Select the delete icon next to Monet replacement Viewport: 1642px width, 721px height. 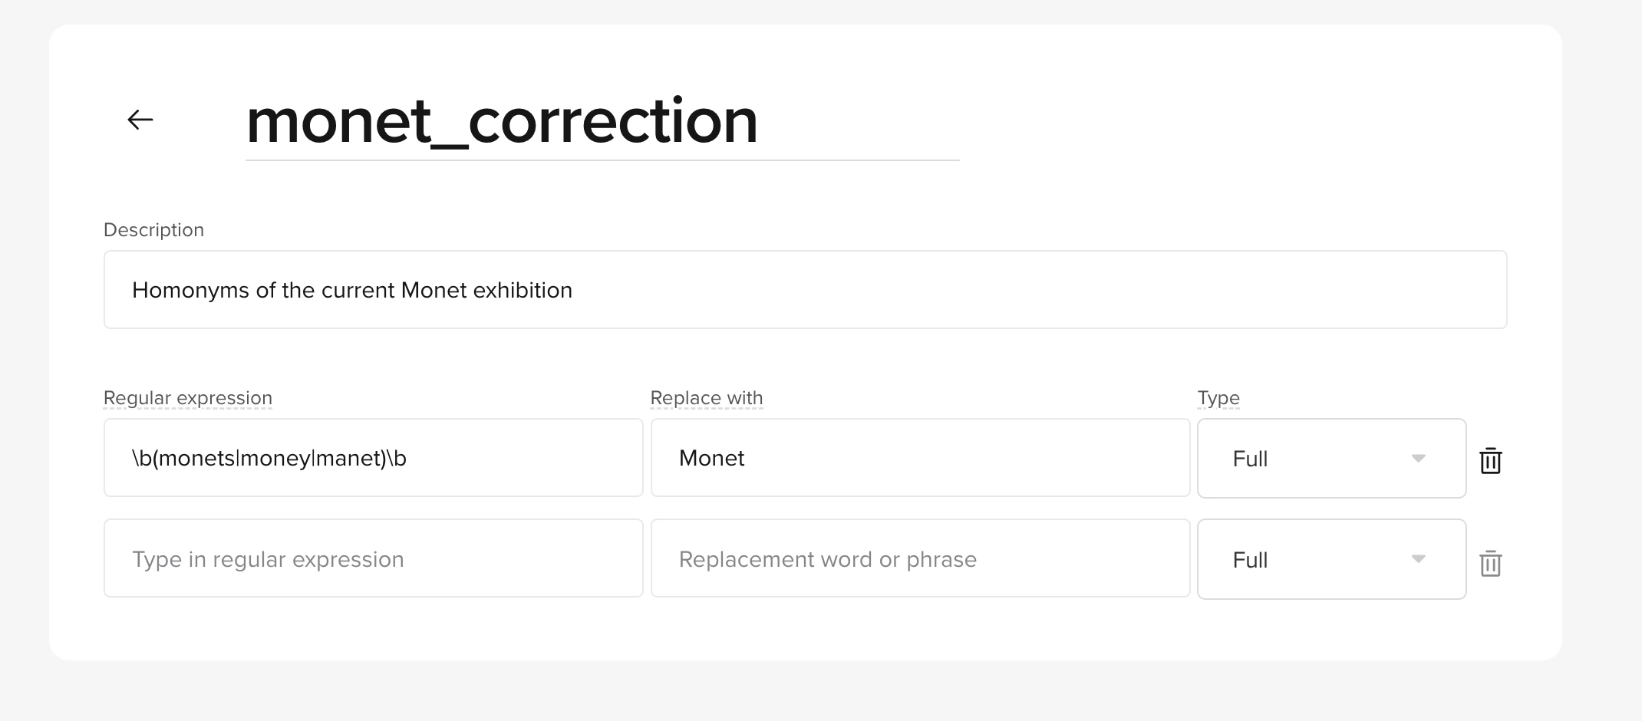(1492, 460)
